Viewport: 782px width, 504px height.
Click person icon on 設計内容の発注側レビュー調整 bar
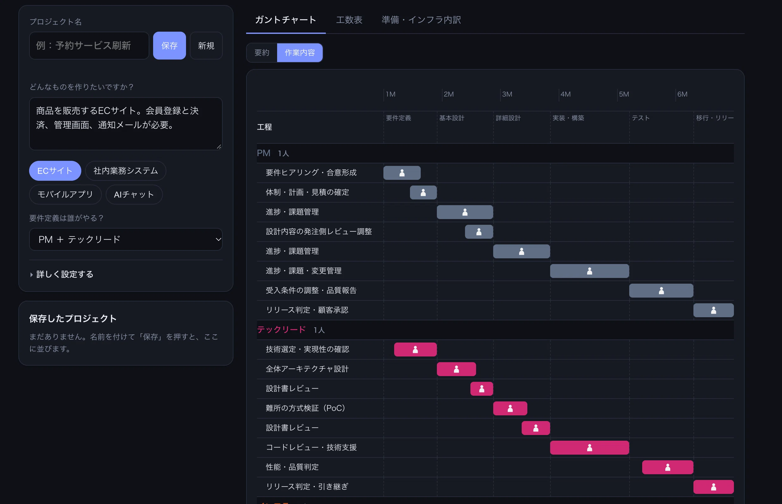479,232
